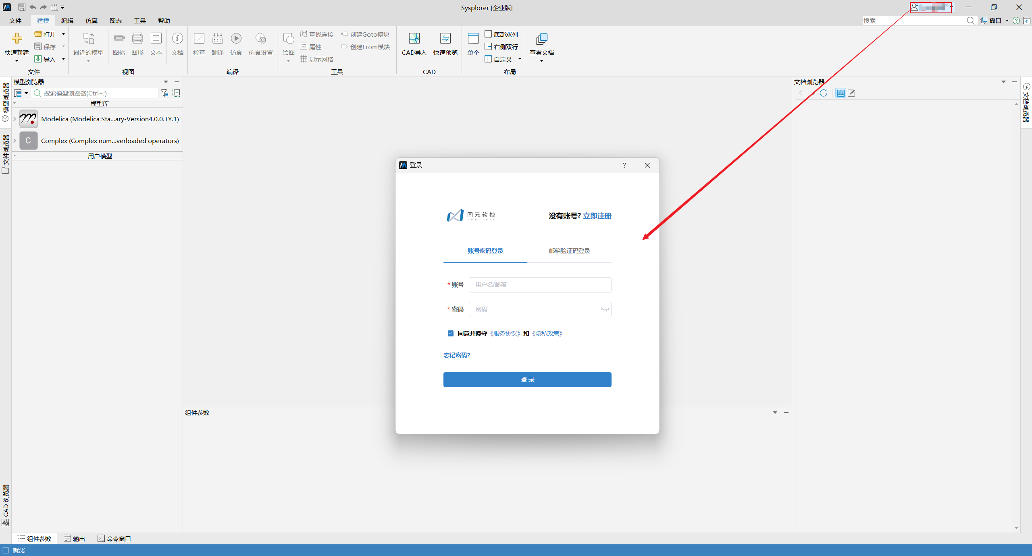Start simulation with the 仿真 play icon

[x=236, y=38]
